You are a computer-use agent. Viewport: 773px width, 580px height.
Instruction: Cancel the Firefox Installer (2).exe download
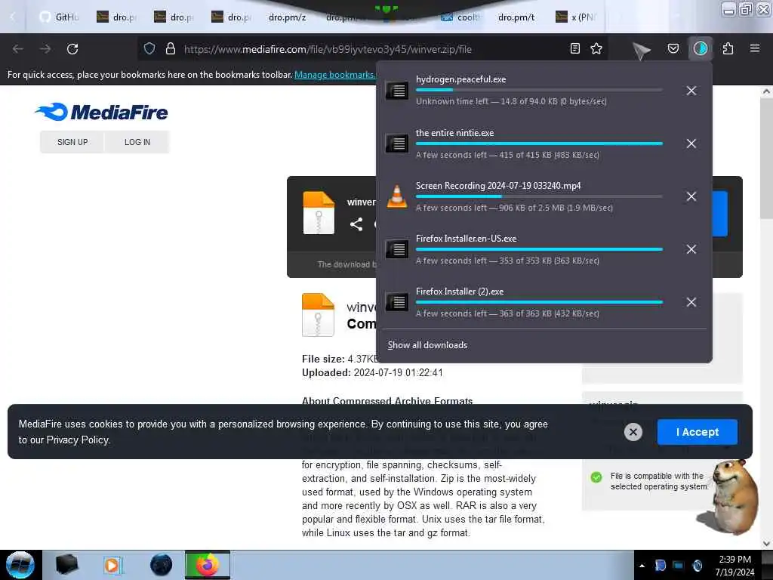(691, 302)
